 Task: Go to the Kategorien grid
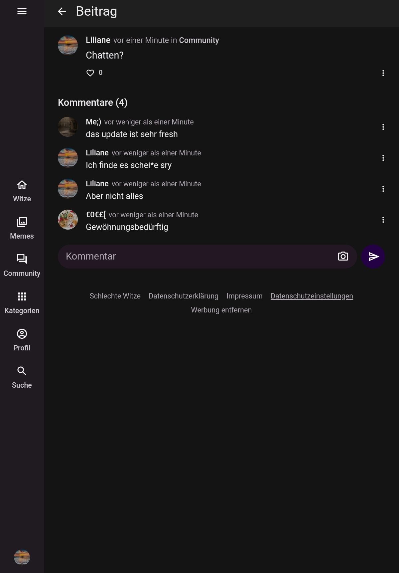pos(22,303)
